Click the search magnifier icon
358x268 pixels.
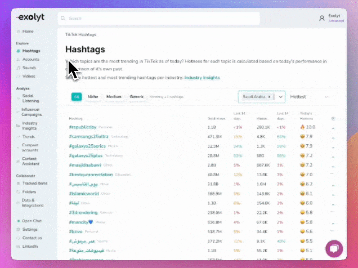coord(63,18)
